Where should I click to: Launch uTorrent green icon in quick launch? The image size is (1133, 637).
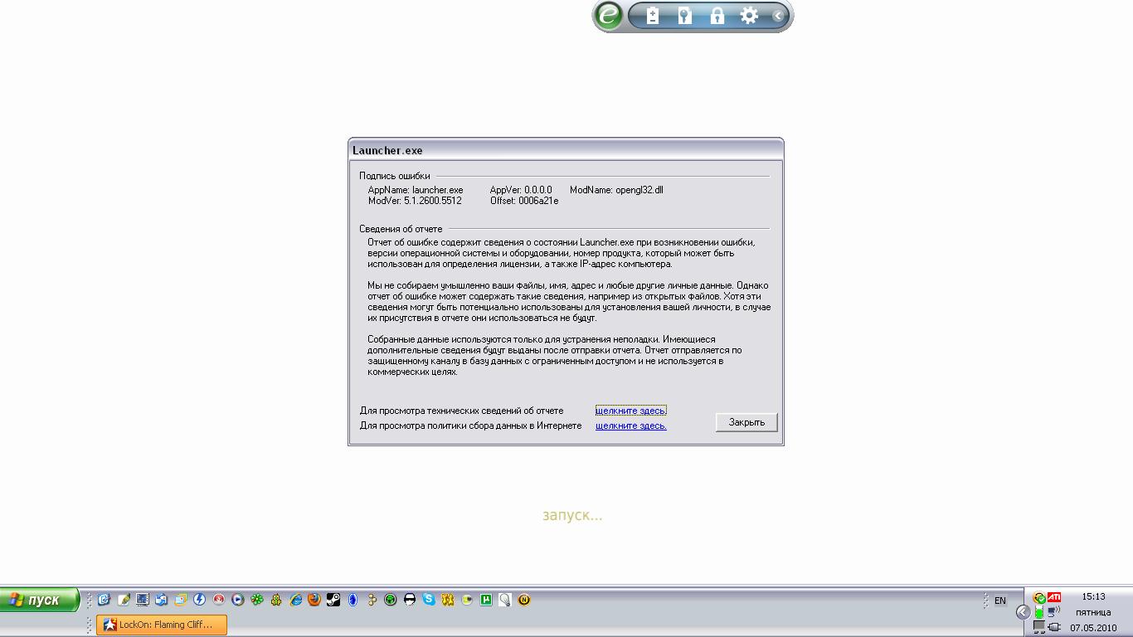click(x=486, y=600)
